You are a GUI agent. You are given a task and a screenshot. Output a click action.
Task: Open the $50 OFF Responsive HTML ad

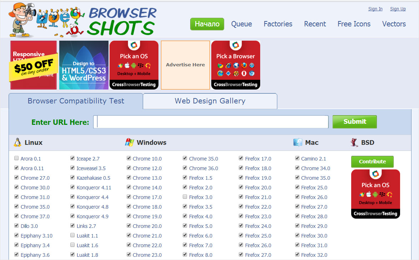[34, 65]
